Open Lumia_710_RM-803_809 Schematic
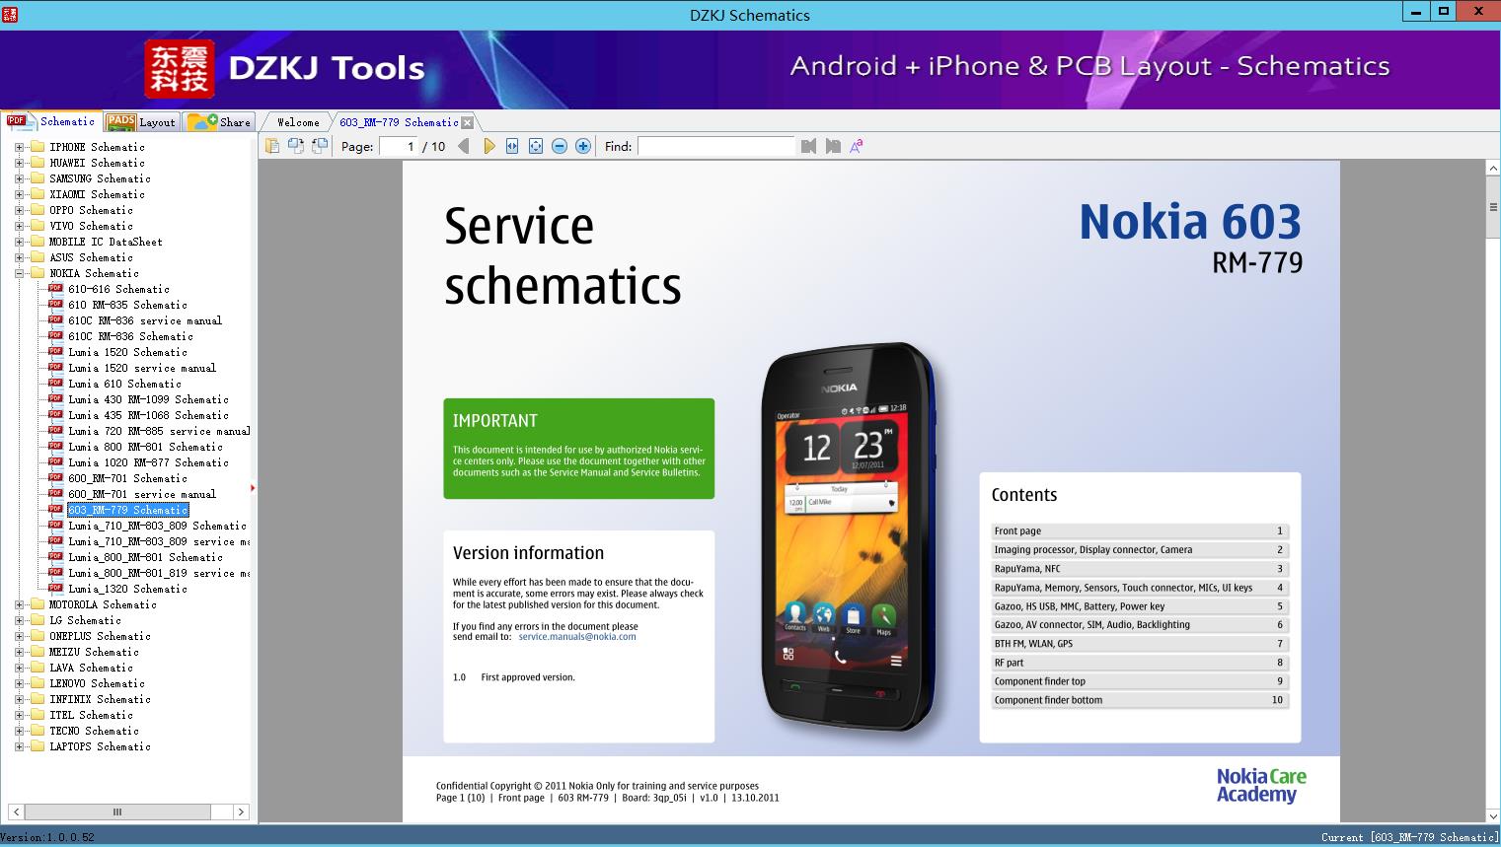This screenshot has width=1501, height=847. [157, 526]
